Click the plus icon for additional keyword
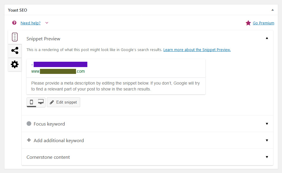Screen dimensions: 282x173 (29, 140)
